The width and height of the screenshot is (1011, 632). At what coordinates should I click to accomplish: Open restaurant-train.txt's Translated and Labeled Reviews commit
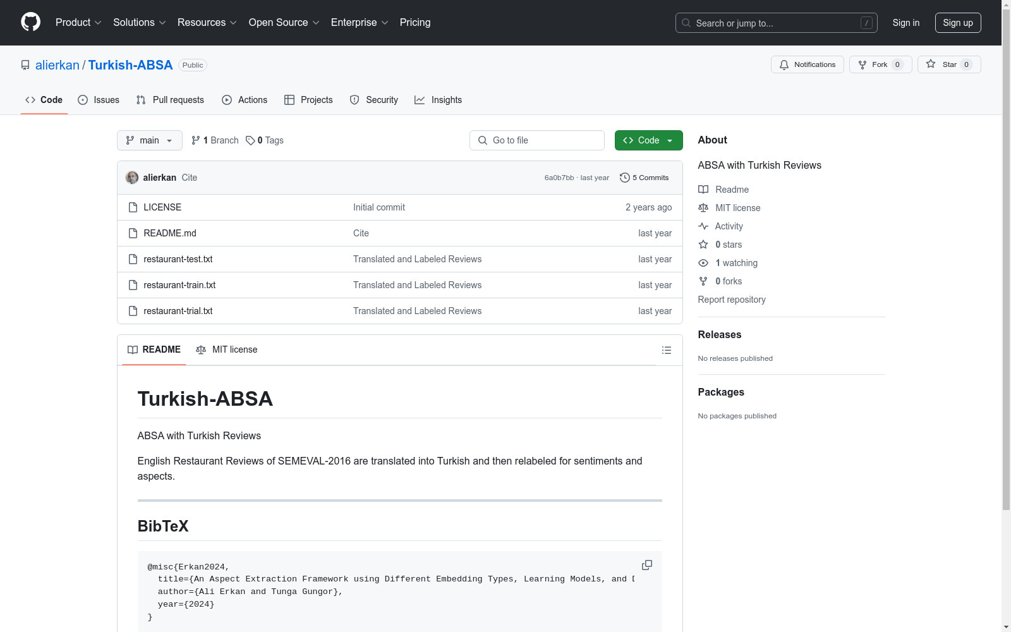417,285
